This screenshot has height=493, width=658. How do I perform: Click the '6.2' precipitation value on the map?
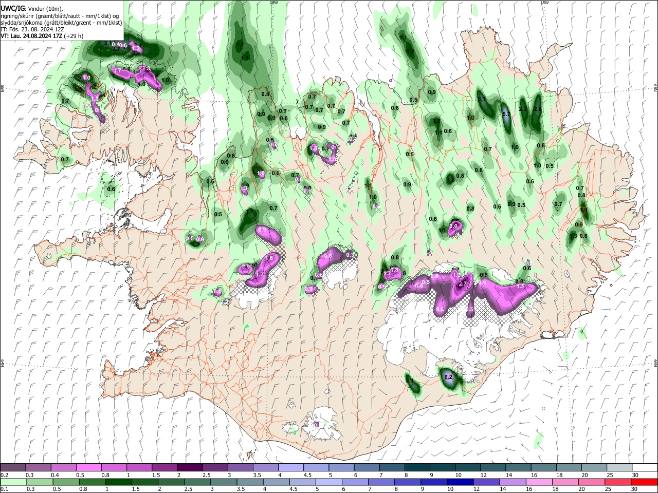448,377
